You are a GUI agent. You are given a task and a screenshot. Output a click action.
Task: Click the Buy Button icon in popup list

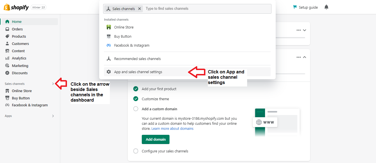pos(109,36)
